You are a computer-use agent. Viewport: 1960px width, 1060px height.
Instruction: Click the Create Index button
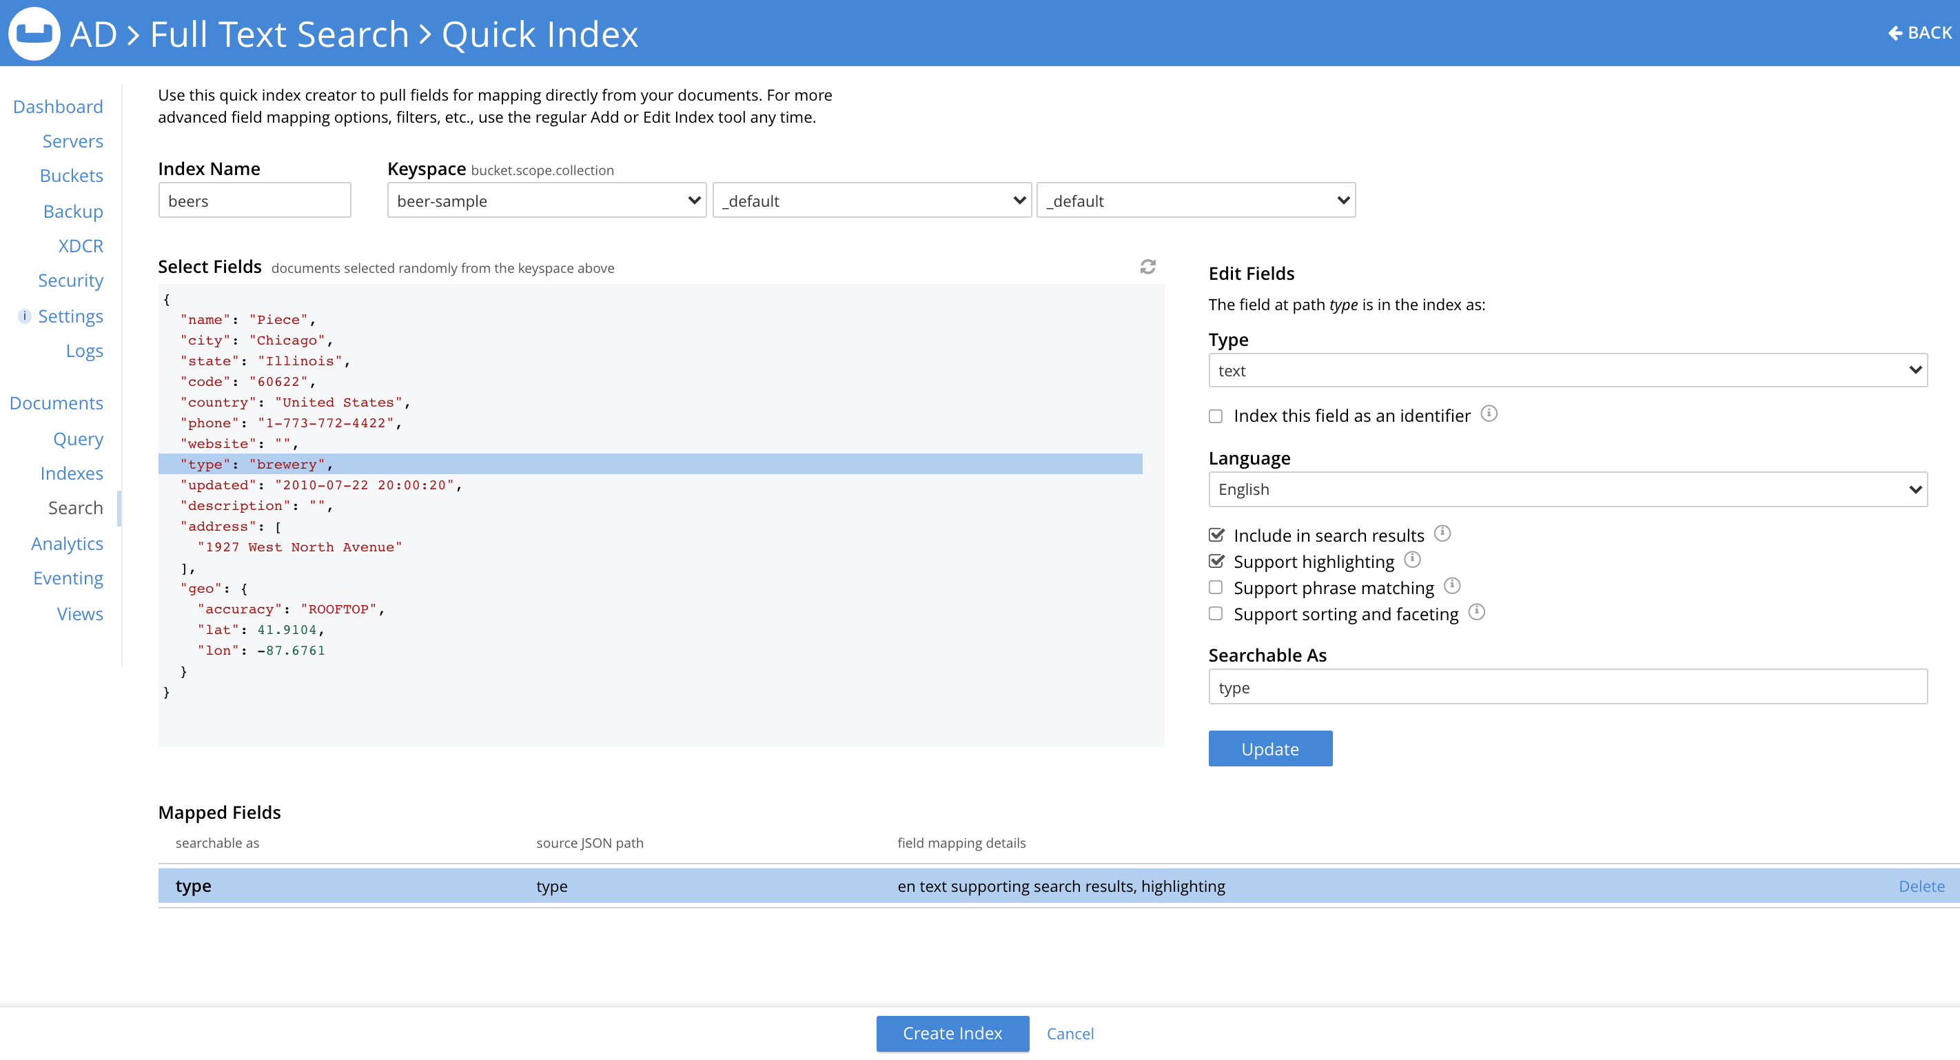click(x=952, y=1033)
